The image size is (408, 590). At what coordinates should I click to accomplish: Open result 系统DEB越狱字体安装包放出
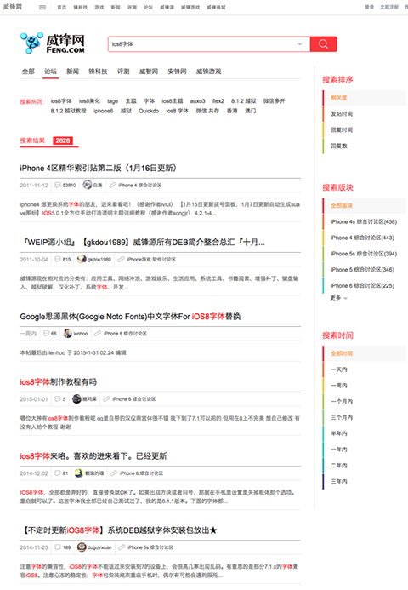pyautogui.click(x=121, y=530)
